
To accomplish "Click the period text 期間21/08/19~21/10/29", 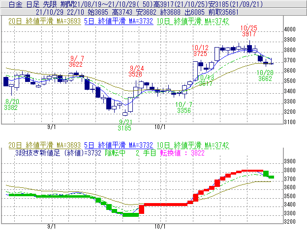I will (x=99, y=4).
